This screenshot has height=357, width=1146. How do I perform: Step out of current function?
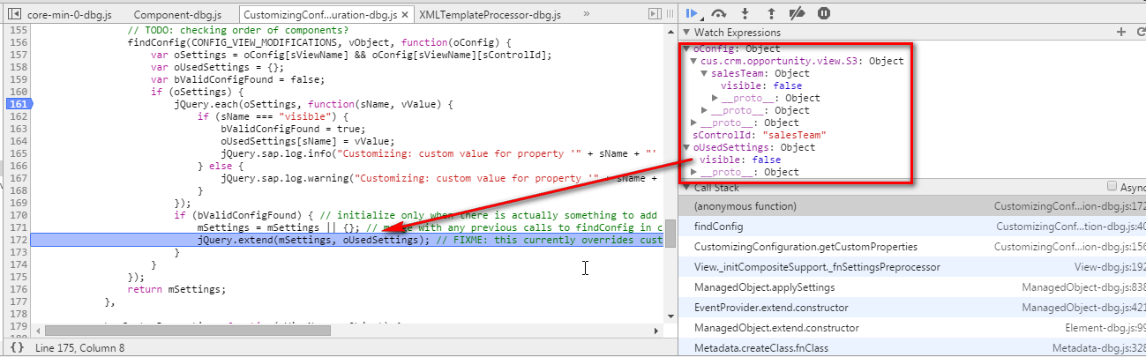771,13
